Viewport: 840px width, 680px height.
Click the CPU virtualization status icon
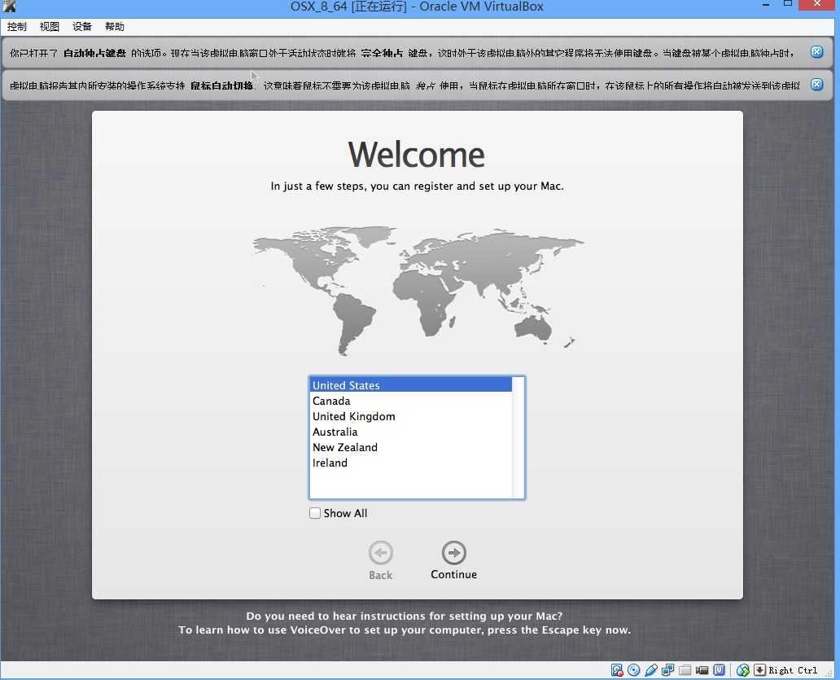click(x=720, y=669)
